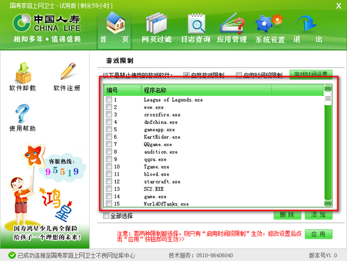Select the WorldOfTanks.exe entry
347x261 pixels.
[166, 204]
